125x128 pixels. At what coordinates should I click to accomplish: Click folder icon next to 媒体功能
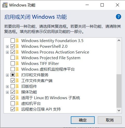17,92
